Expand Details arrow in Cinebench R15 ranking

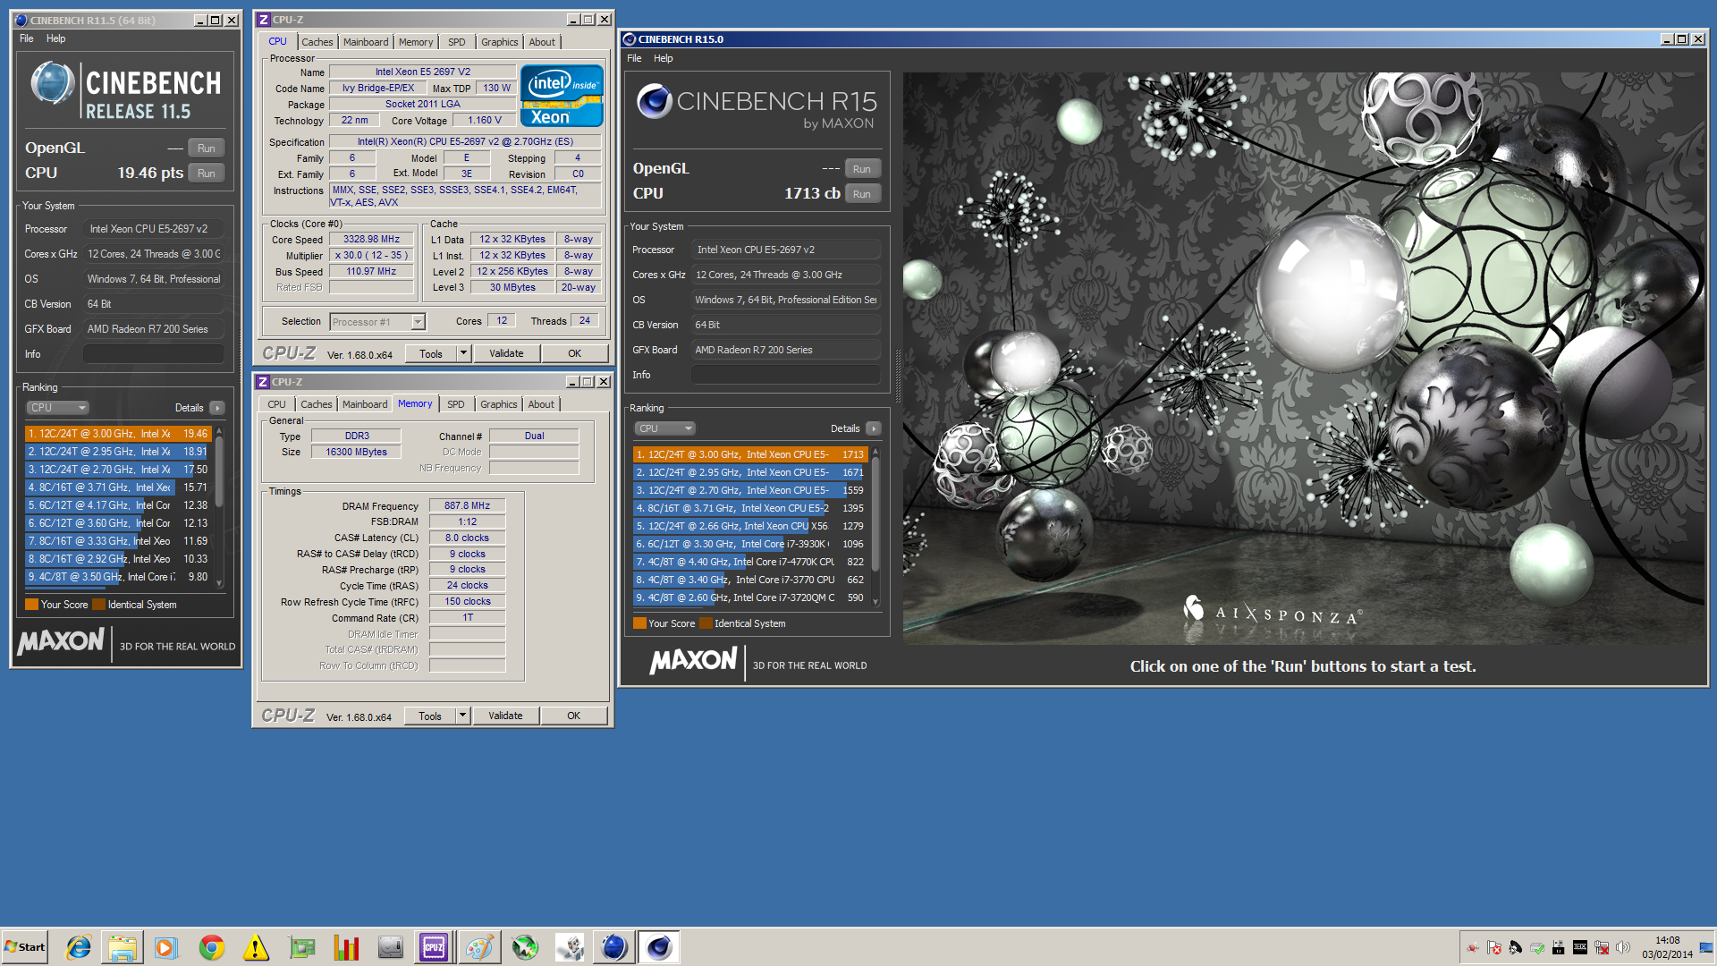pyautogui.click(x=874, y=428)
